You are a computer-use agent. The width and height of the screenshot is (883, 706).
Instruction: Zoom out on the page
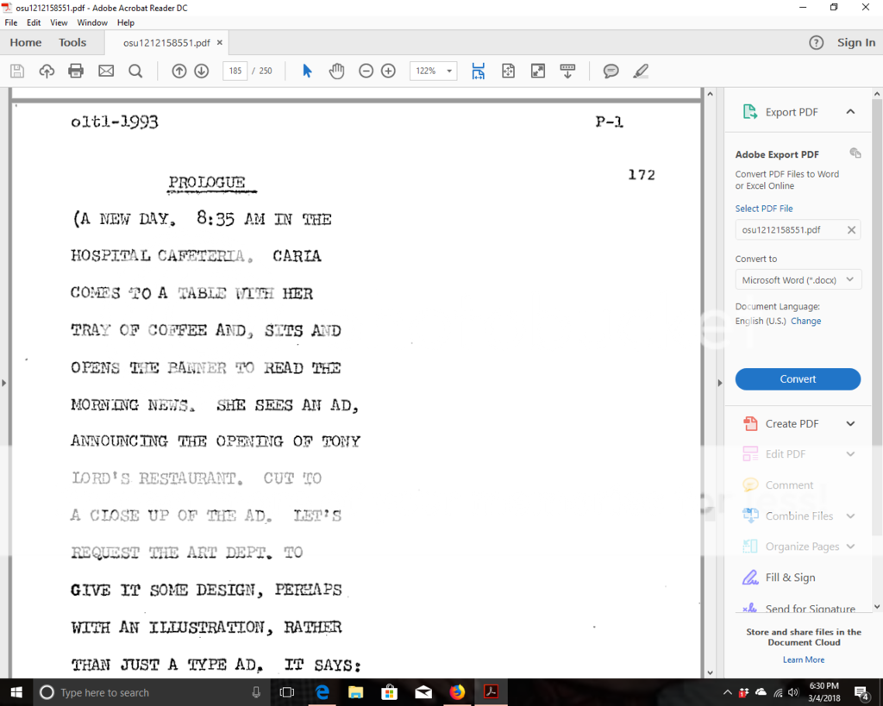366,71
